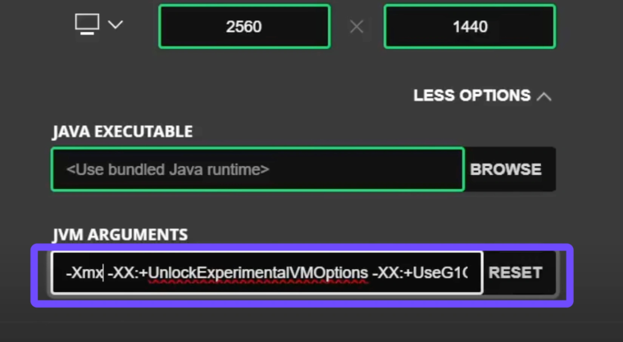
Task: Click the underlined UnlockExperimentalVMOptions word
Action: coord(258,273)
